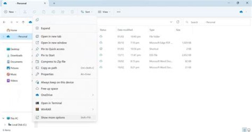Click the Paste icon in toolbar
This screenshot has height=132, width=252.
pos(44,12)
